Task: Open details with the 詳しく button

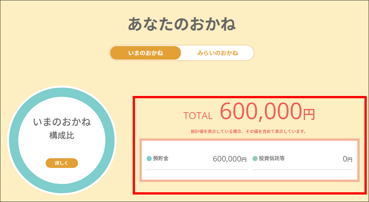Action: [61, 163]
